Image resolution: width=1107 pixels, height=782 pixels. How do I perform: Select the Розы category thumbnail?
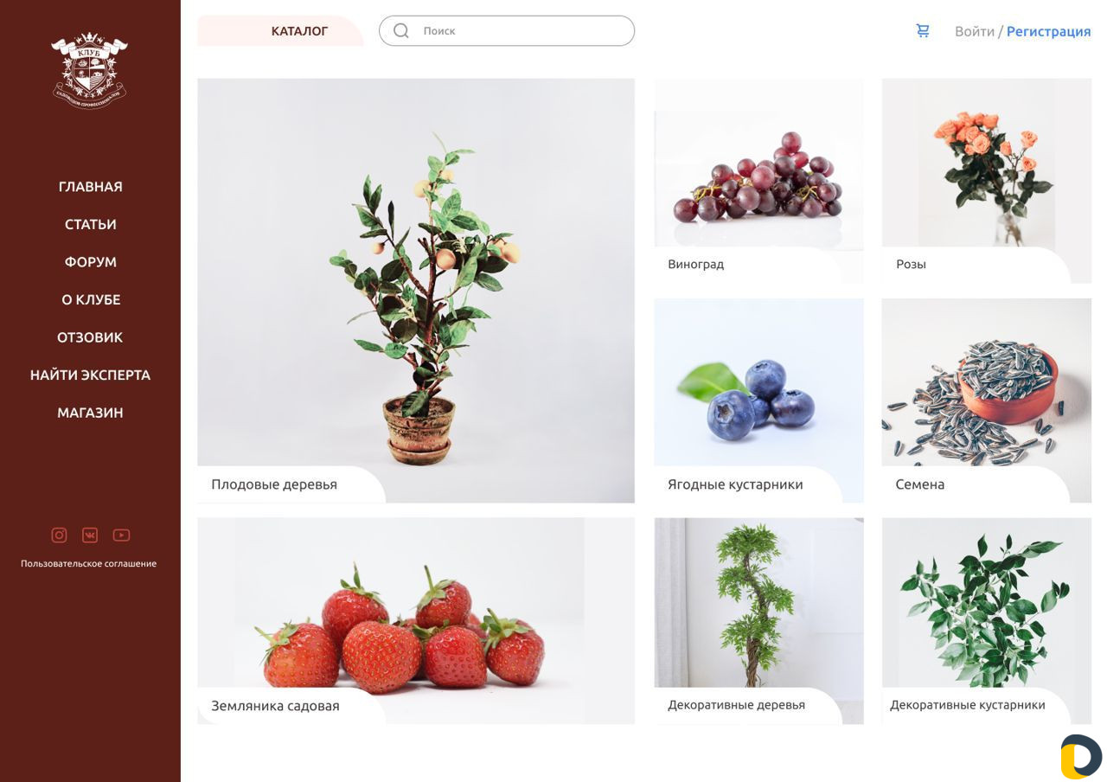click(x=986, y=181)
